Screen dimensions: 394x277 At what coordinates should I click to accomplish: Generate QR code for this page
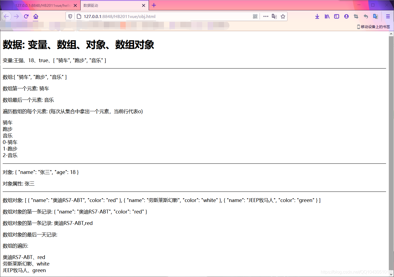tap(255, 16)
